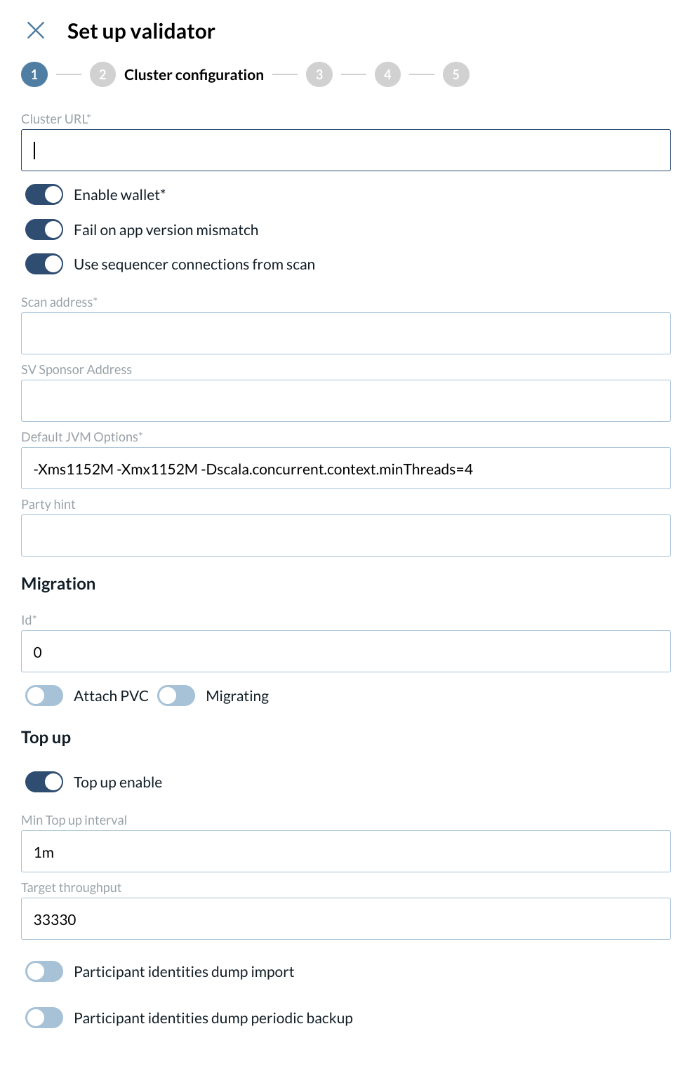685x1071 pixels.
Task: Disable the Top up enable switch
Action: point(44,781)
